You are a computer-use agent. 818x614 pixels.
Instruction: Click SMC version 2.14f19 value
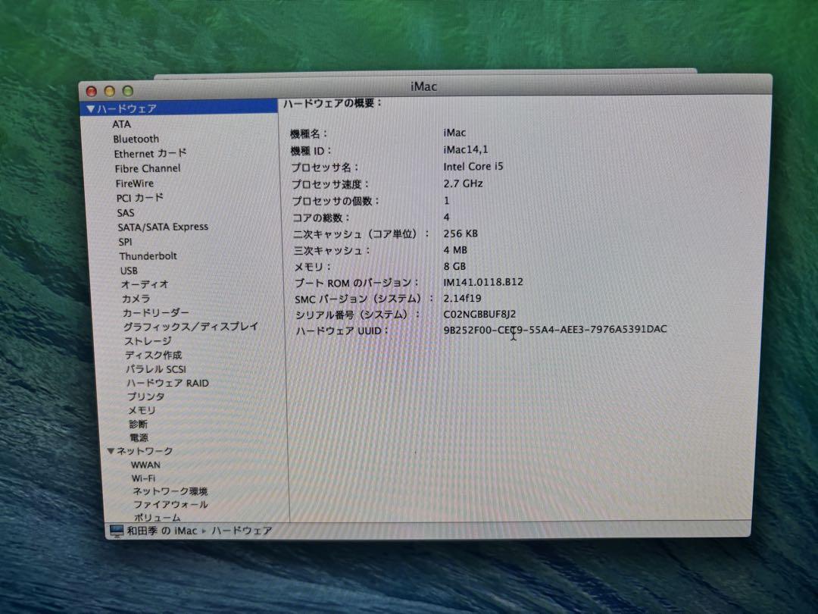click(462, 298)
